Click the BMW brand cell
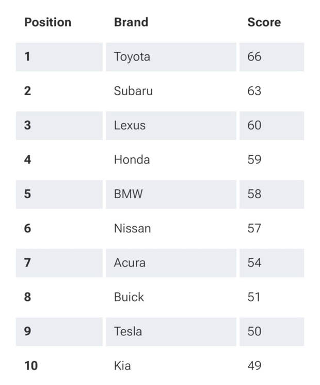 (x=128, y=194)
